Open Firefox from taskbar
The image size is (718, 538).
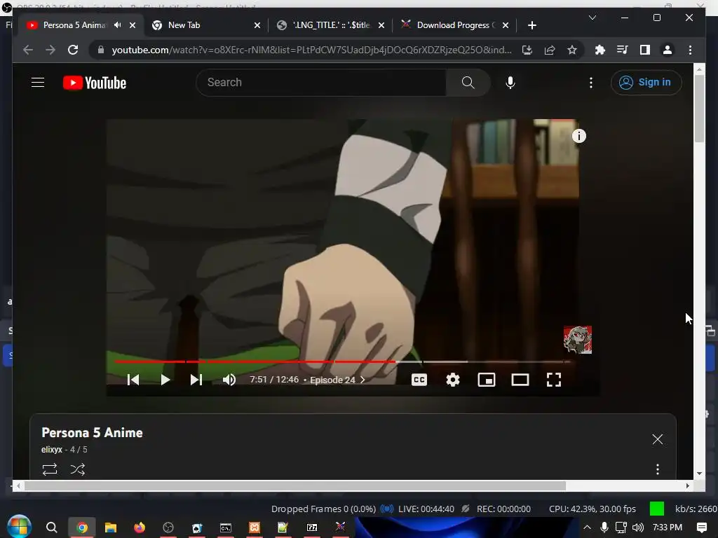(140, 527)
